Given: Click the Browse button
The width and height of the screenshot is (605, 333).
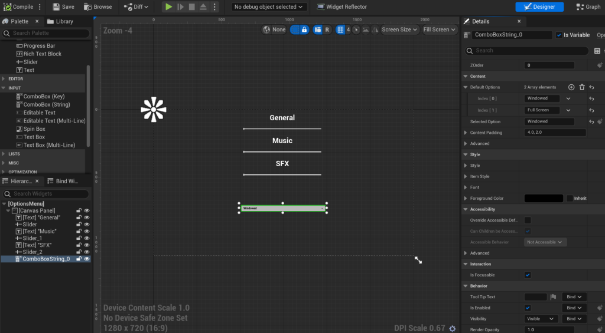Looking at the screenshot, I should [x=98, y=7].
